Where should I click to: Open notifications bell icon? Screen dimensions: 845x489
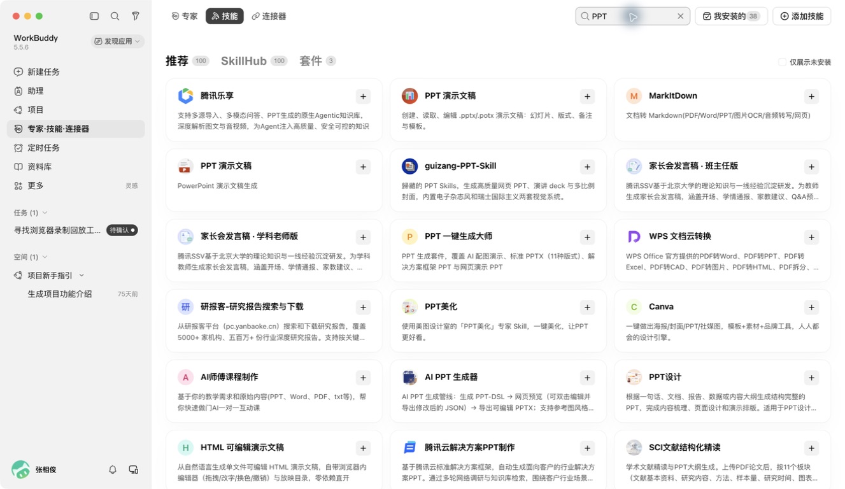(113, 469)
